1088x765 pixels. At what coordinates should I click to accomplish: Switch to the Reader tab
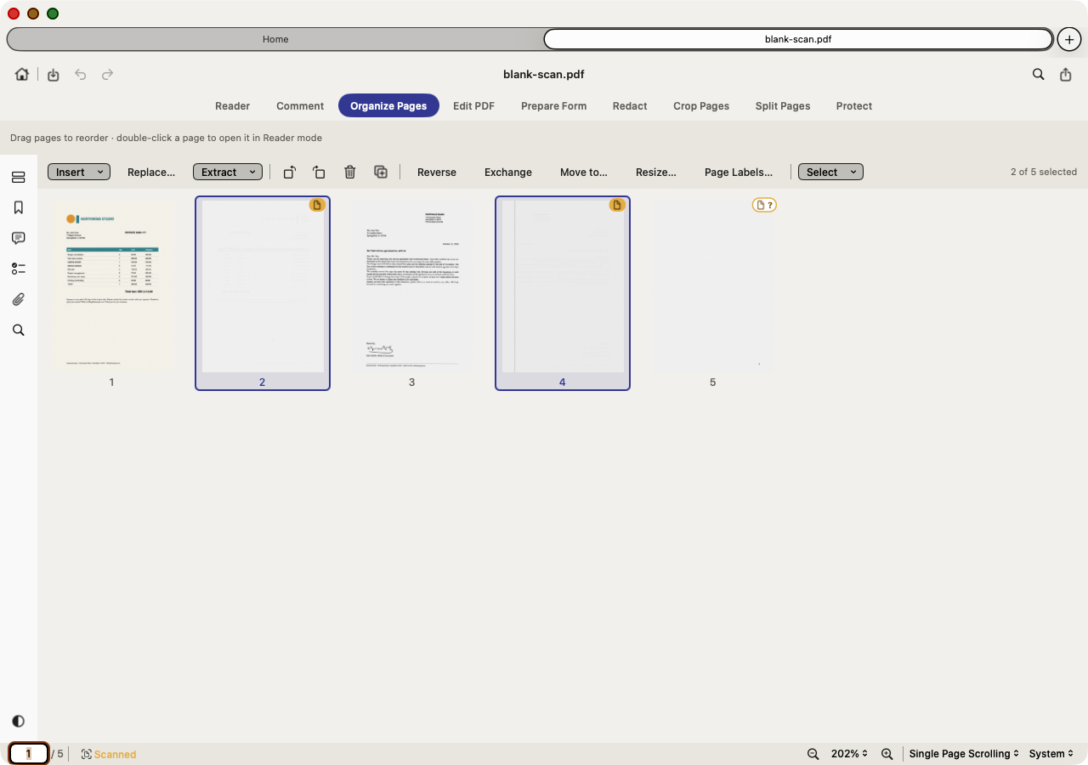pyautogui.click(x=232, y=106)
